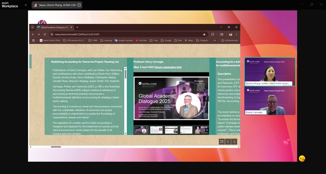The image size is (326, 174).
Task: Open the browser extensions puzzle icon
Action: click(213, 34)
